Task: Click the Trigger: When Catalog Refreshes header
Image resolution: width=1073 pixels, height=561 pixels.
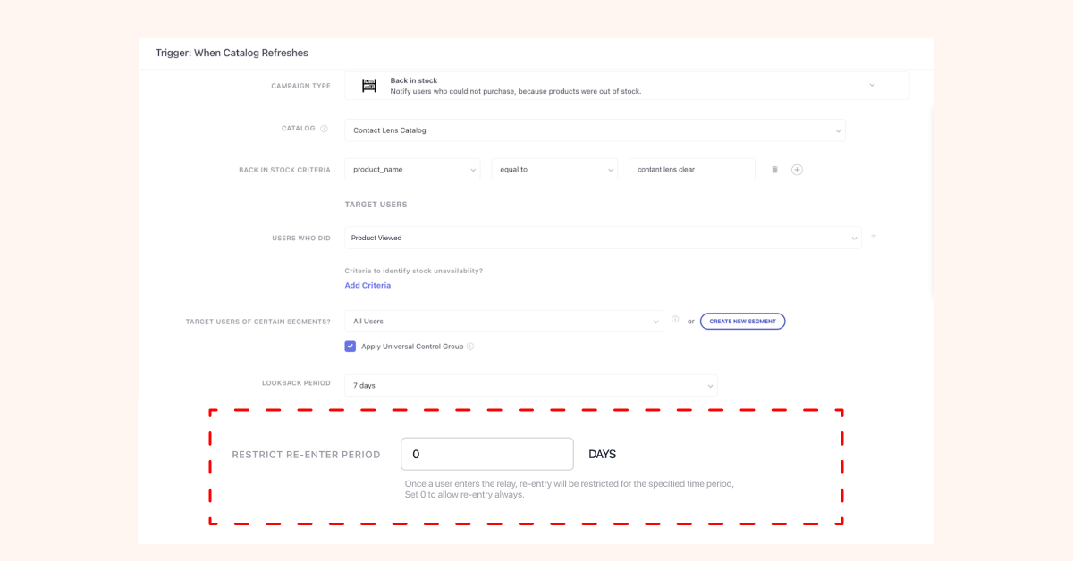Action: [x=232, y=53]
